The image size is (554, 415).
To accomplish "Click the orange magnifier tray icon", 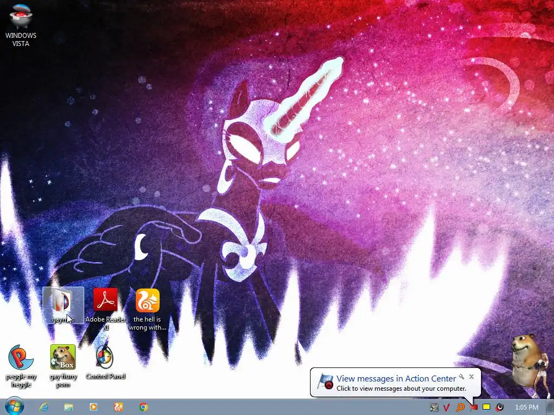I will point(460,407).
